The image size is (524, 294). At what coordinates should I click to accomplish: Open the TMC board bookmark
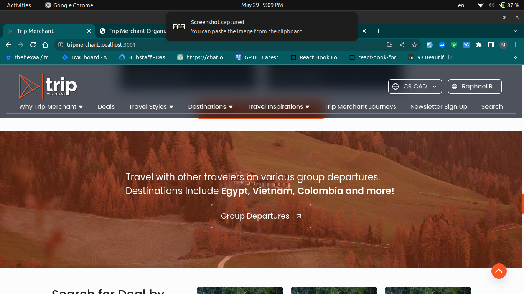click(87, 57)
